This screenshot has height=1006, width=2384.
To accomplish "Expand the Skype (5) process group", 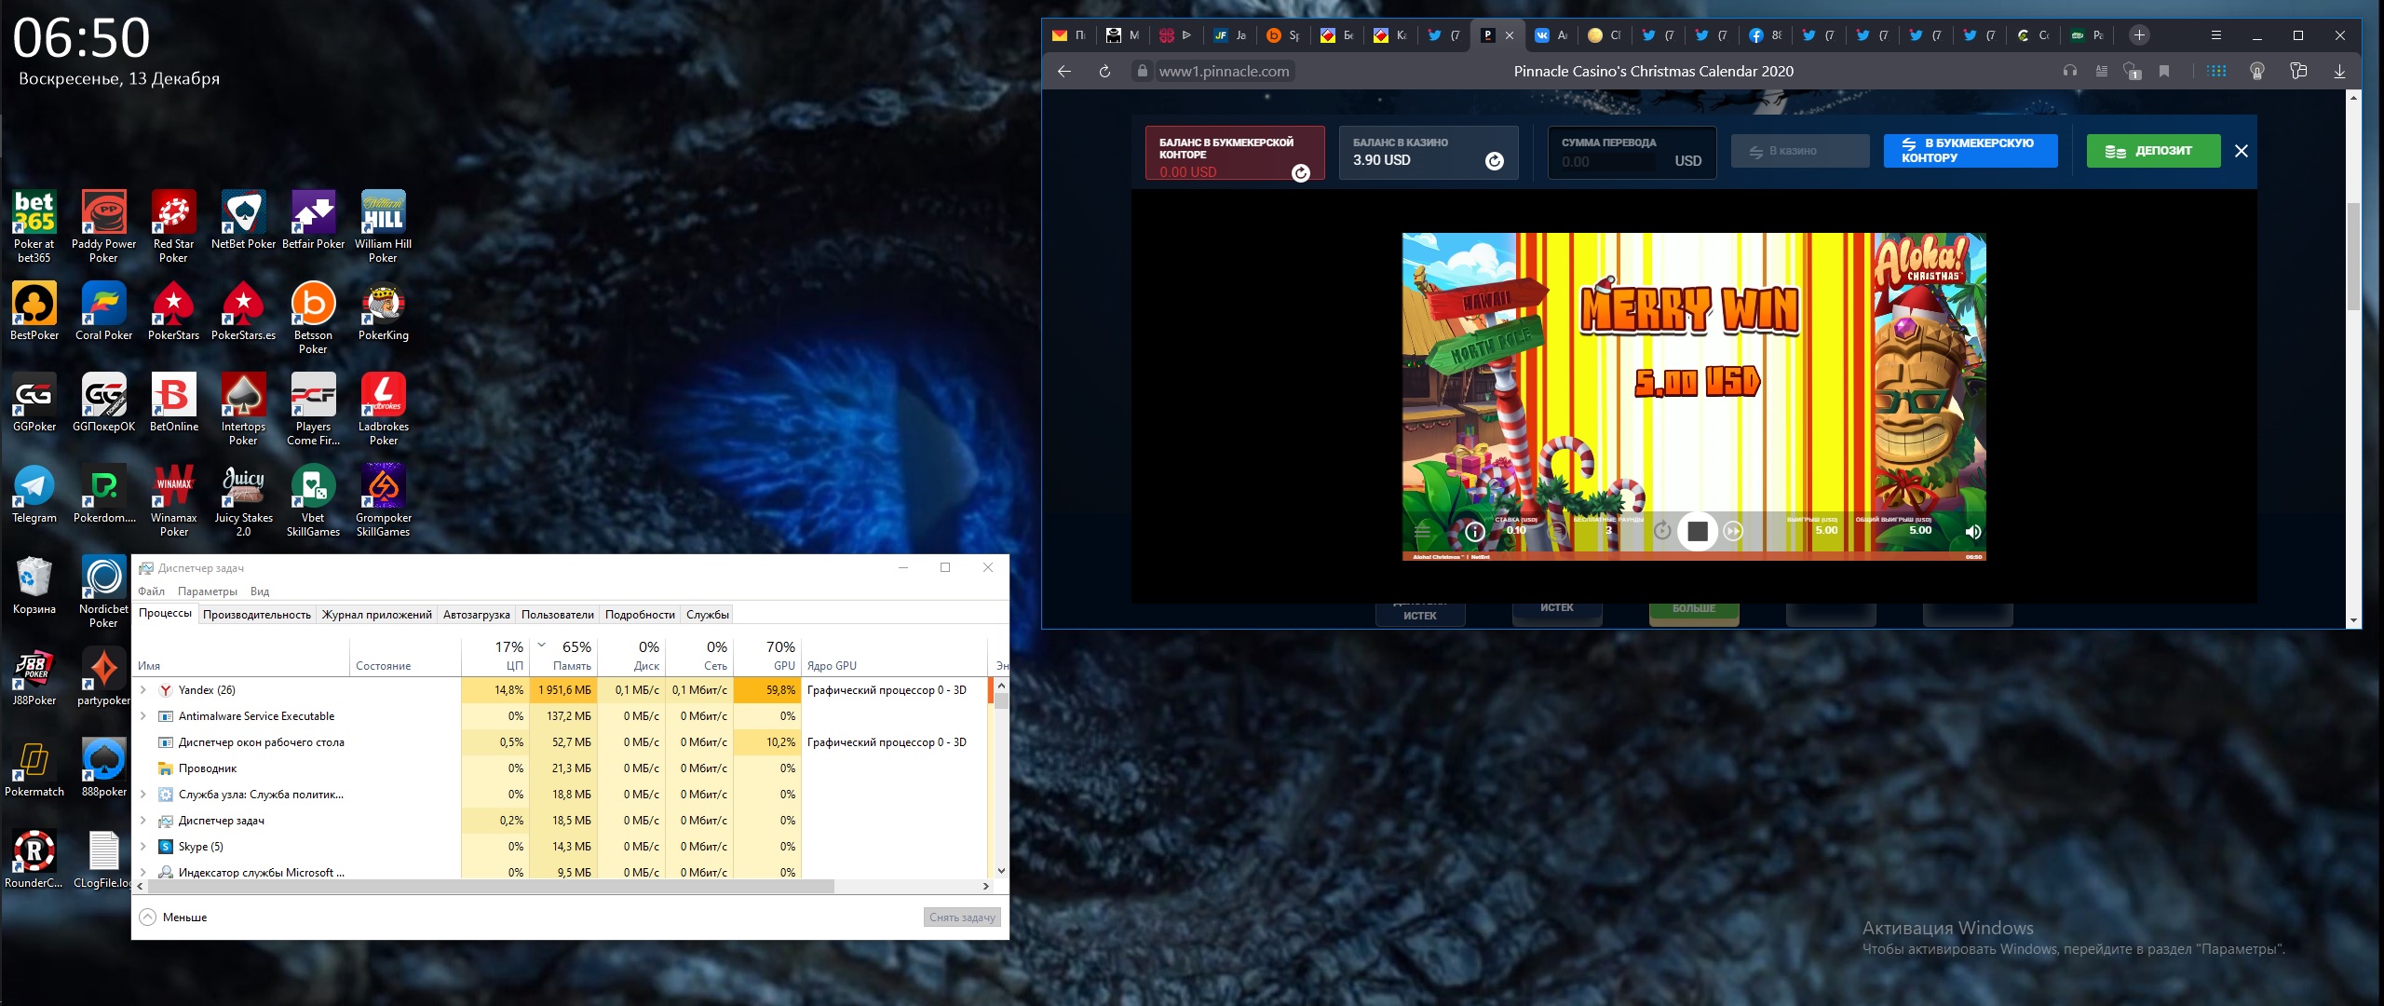I will tap(143, 847).
